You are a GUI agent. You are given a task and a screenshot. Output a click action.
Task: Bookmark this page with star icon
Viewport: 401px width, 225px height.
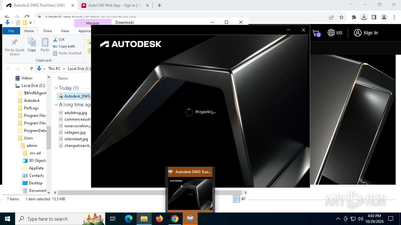click(341, 17)
